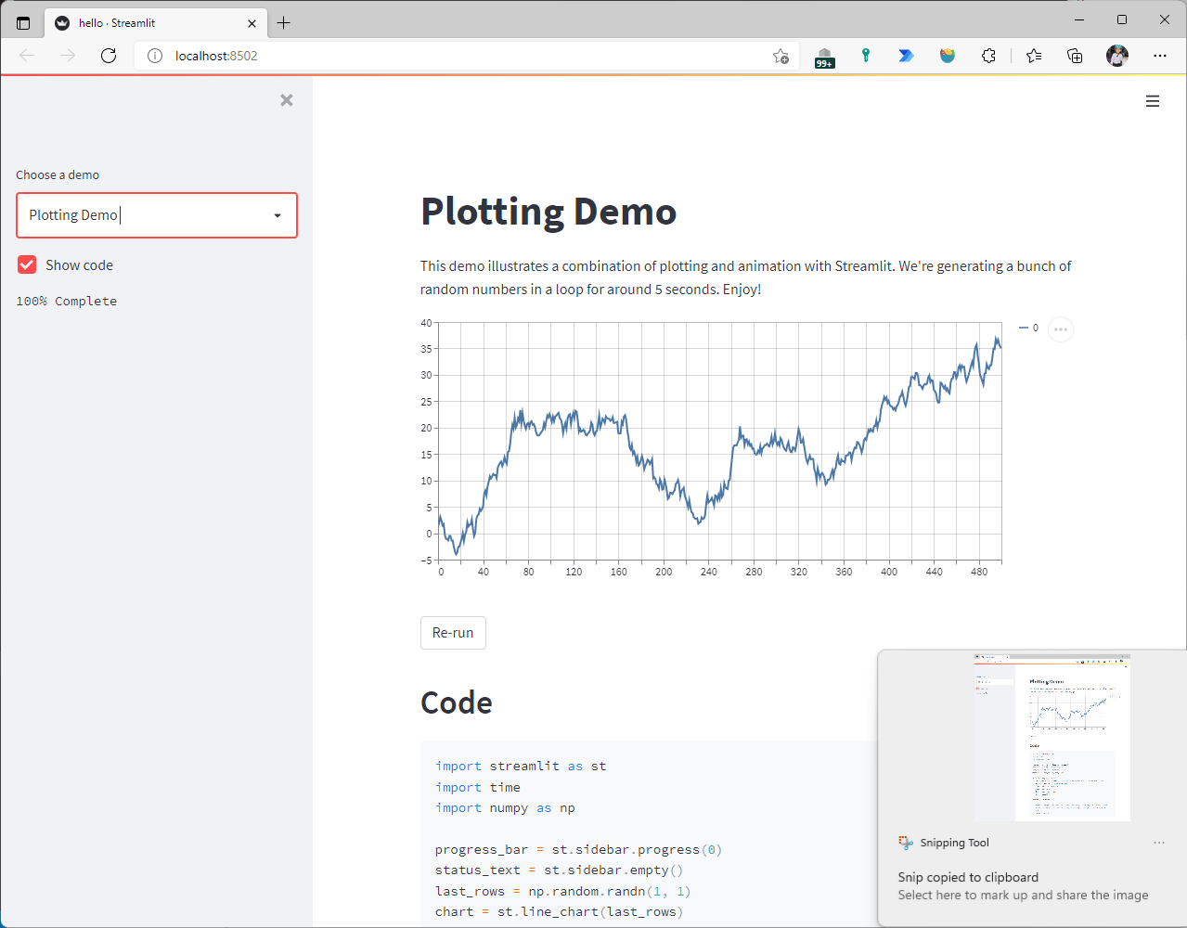Uncheck the Show code checkbox
Screen dimensions: 1187x928
point(26,264)
